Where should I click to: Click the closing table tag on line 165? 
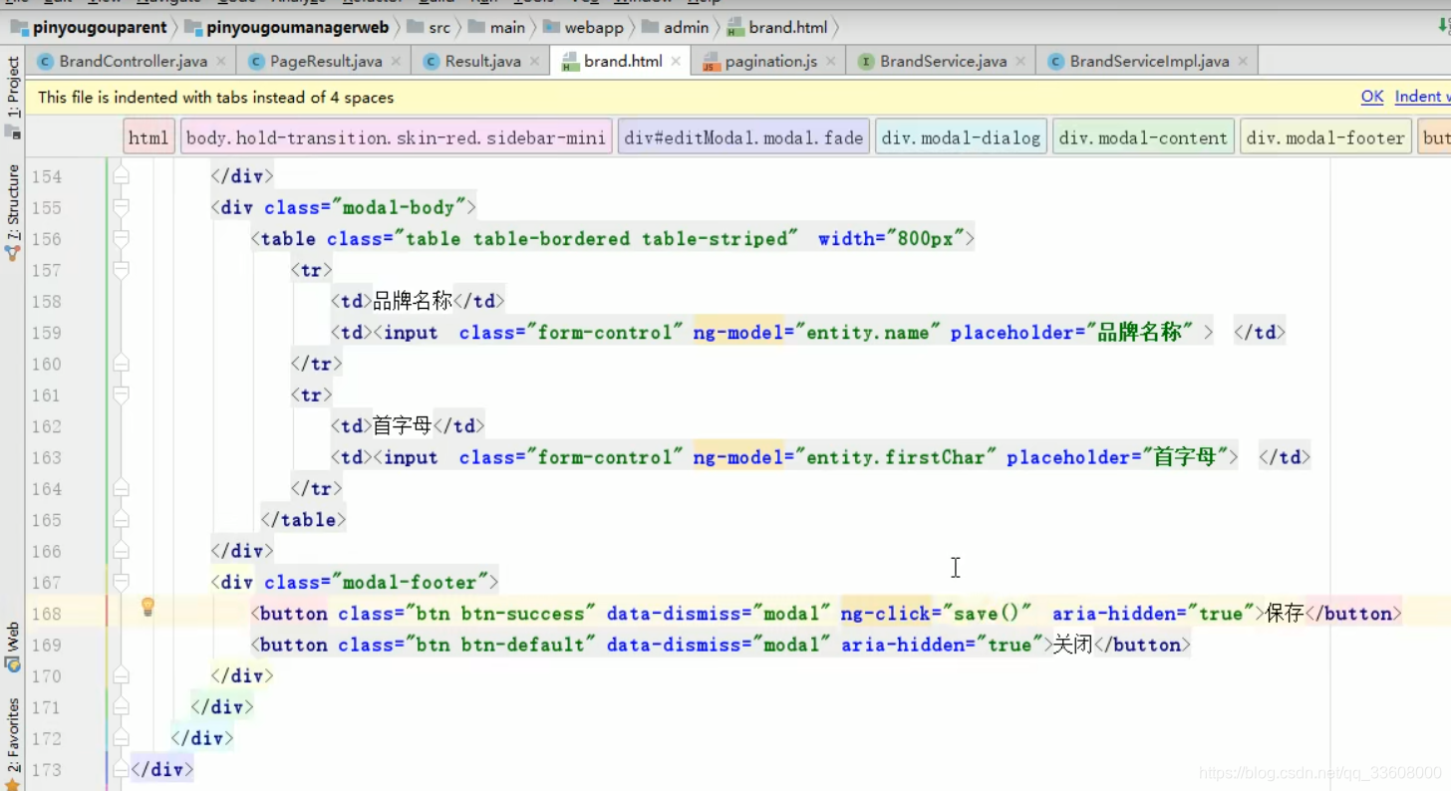(x=303, y=520)
